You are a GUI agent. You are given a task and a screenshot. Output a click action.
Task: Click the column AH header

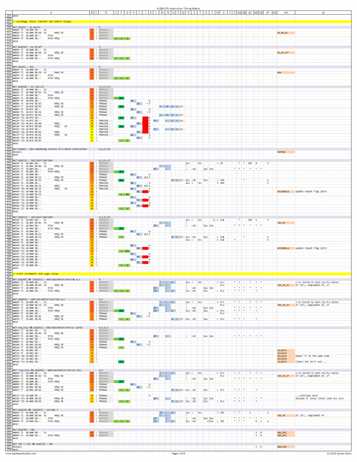[286, 13]
